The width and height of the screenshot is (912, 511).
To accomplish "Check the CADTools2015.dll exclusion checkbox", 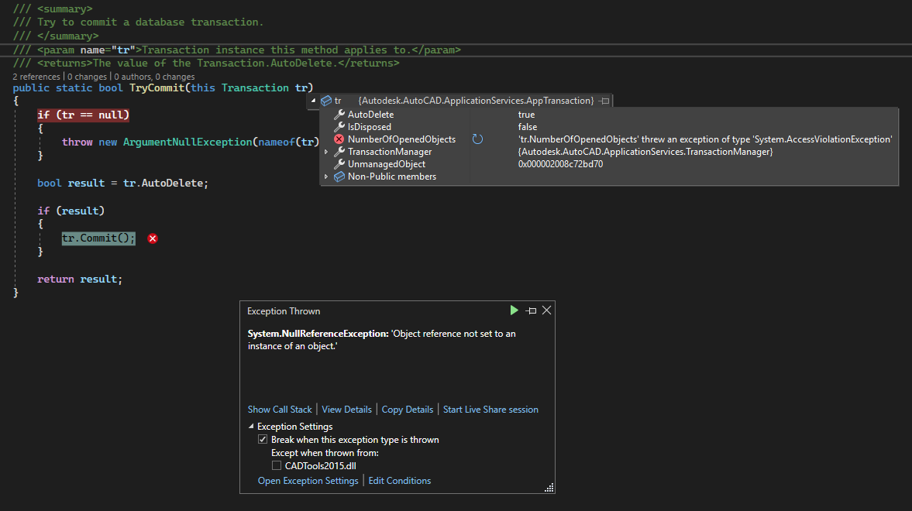I will pyautogui.click(x=276, y=465).
